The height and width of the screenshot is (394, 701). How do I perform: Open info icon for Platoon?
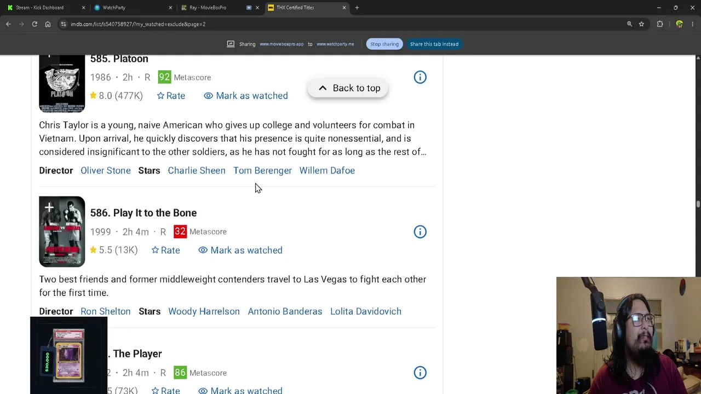pyautogui.click(x=420, y=77)
